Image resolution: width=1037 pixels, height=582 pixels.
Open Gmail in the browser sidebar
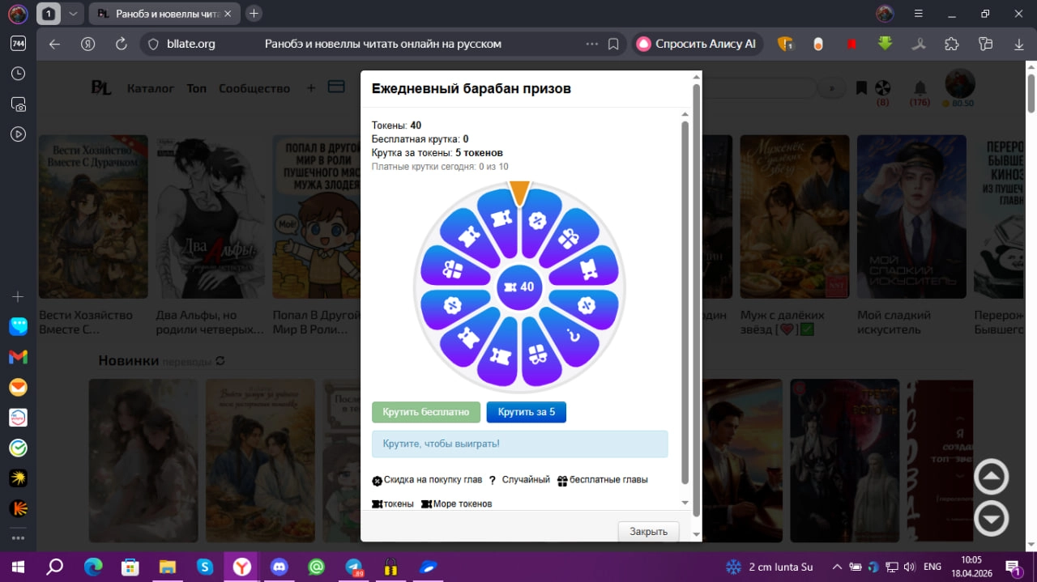tap(18, 357)
